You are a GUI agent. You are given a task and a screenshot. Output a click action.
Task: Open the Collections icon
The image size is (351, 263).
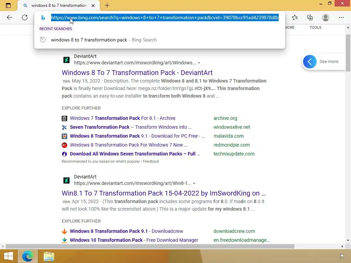[310, 17]
